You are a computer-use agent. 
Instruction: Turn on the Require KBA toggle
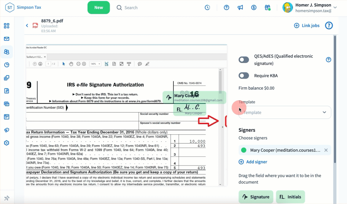pos(244,76)
